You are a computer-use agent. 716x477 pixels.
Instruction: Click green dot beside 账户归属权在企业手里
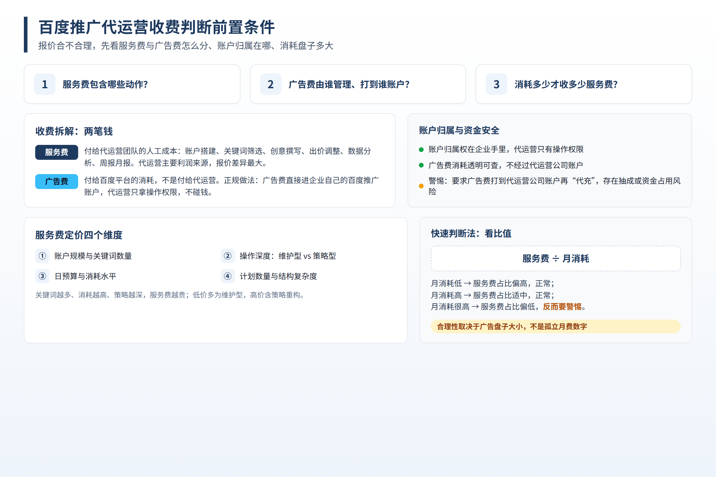pos(421,149)
